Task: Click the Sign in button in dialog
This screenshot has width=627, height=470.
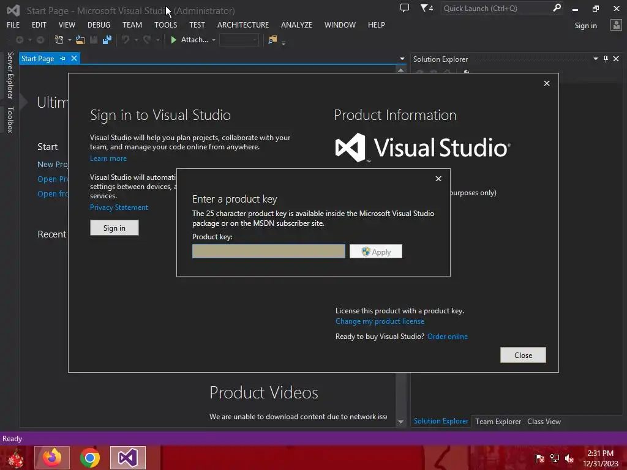Action: click(115, 228)
